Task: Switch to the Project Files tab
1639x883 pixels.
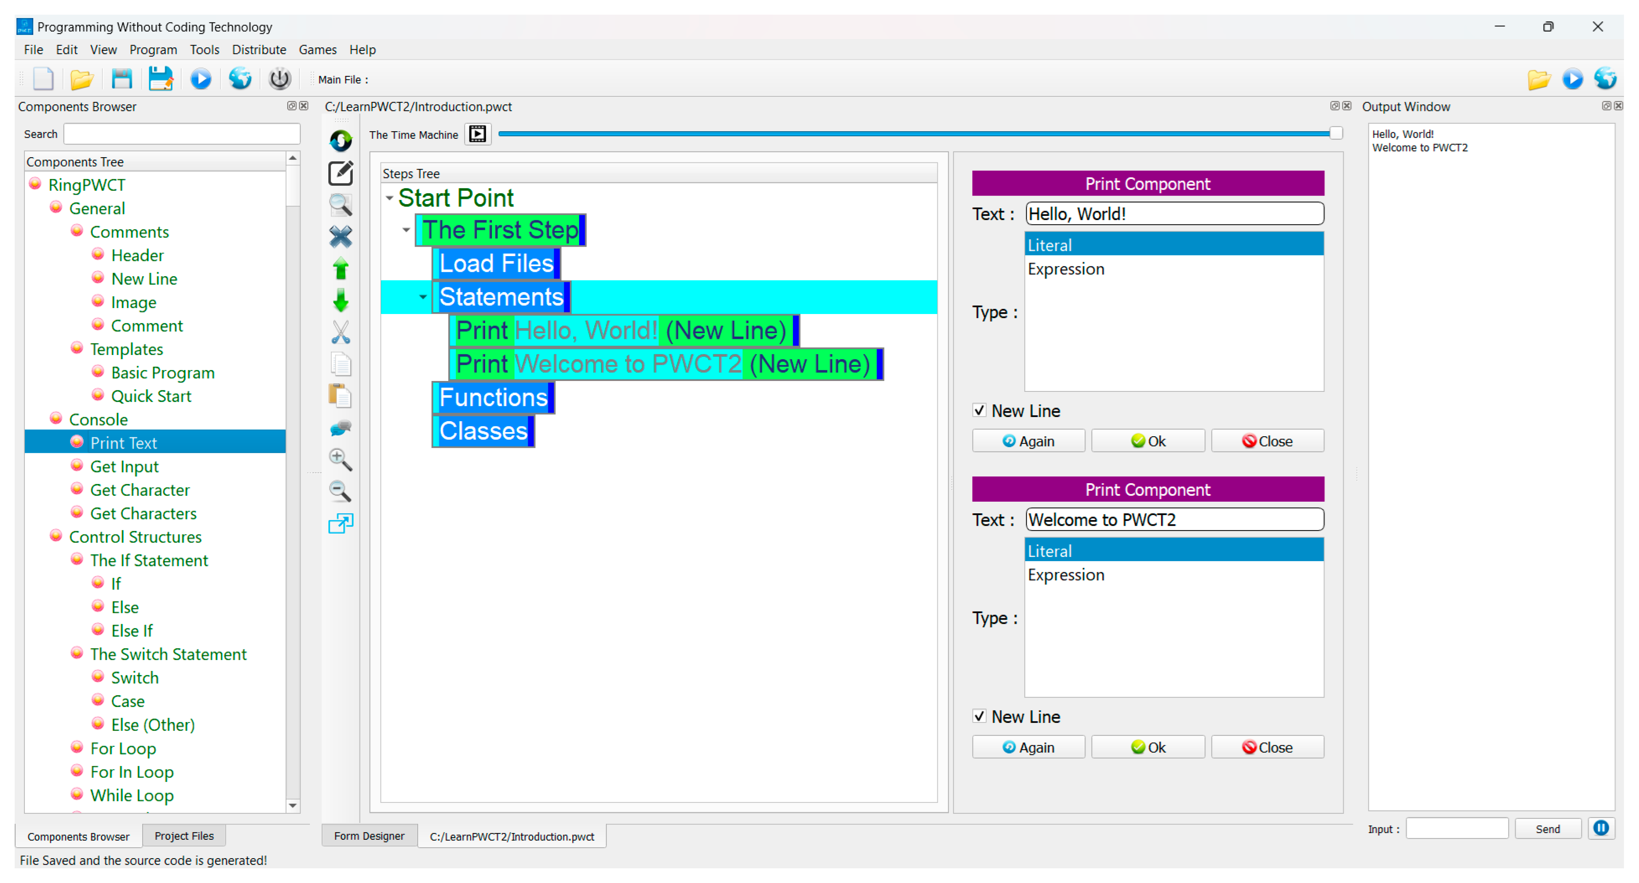Action: [x=184, y=836]
